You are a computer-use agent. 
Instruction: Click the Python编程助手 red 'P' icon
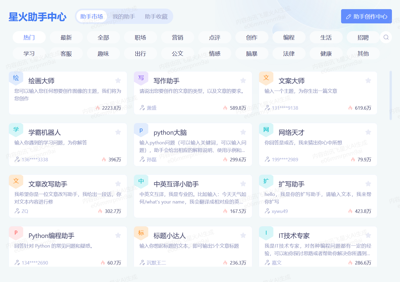[x=16, y=233]
